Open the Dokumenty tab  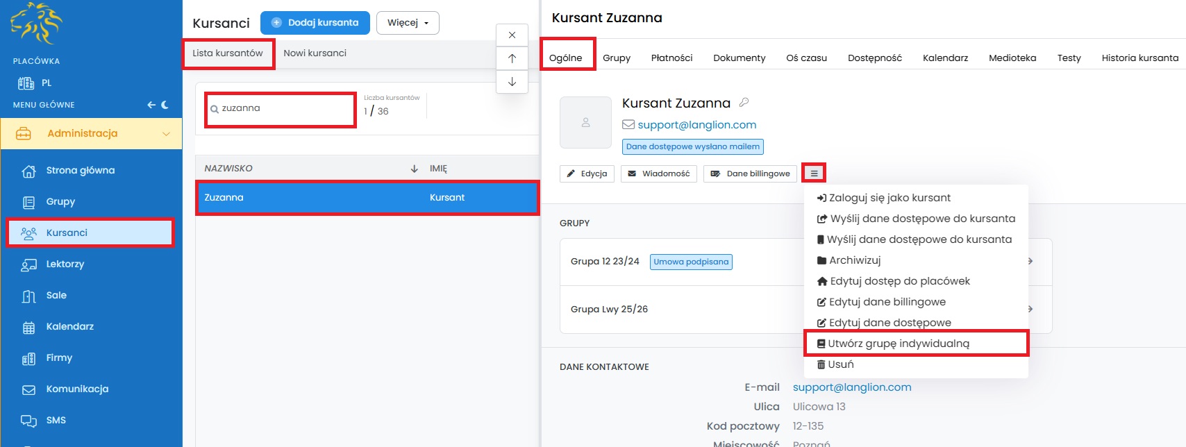pos(739,58)
